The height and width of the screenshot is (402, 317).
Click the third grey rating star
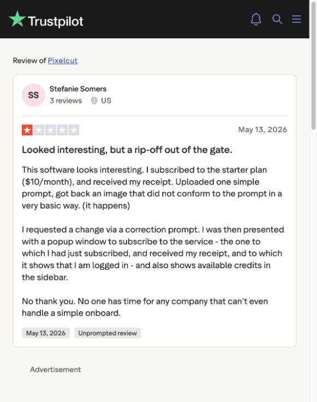(x=50, y=130)
